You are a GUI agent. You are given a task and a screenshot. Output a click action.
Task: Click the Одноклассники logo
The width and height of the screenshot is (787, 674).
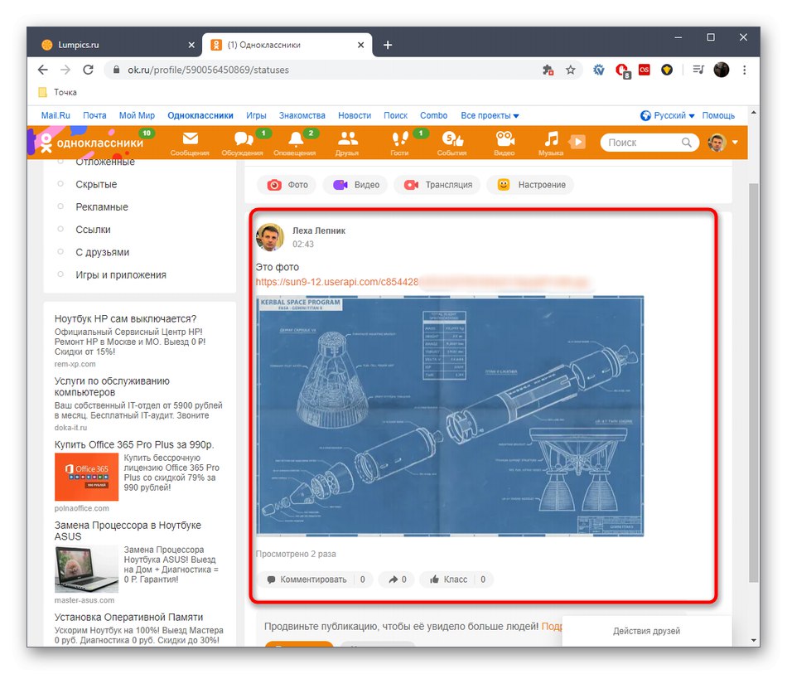coord(92,143)
